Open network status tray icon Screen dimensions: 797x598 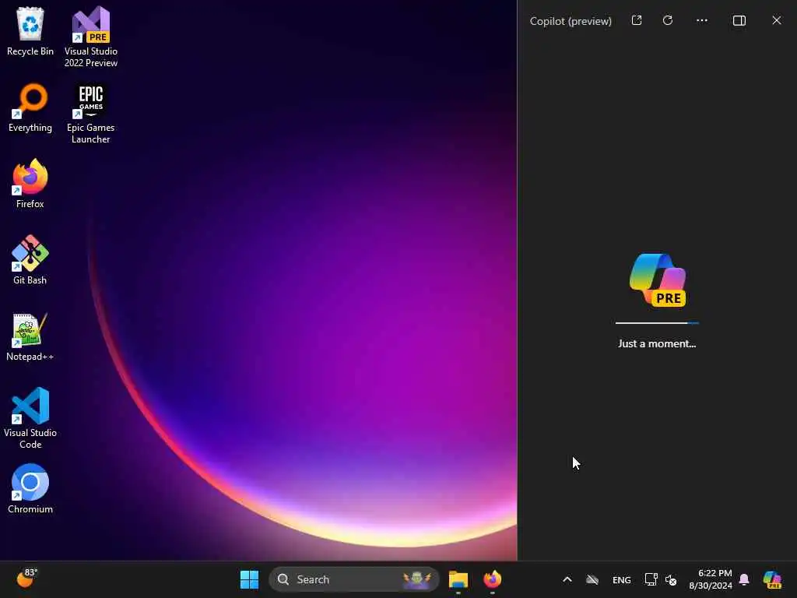pyautogui.click(x=651, y=579)
